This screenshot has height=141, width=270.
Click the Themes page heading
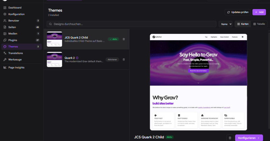[x=55, y=10]
